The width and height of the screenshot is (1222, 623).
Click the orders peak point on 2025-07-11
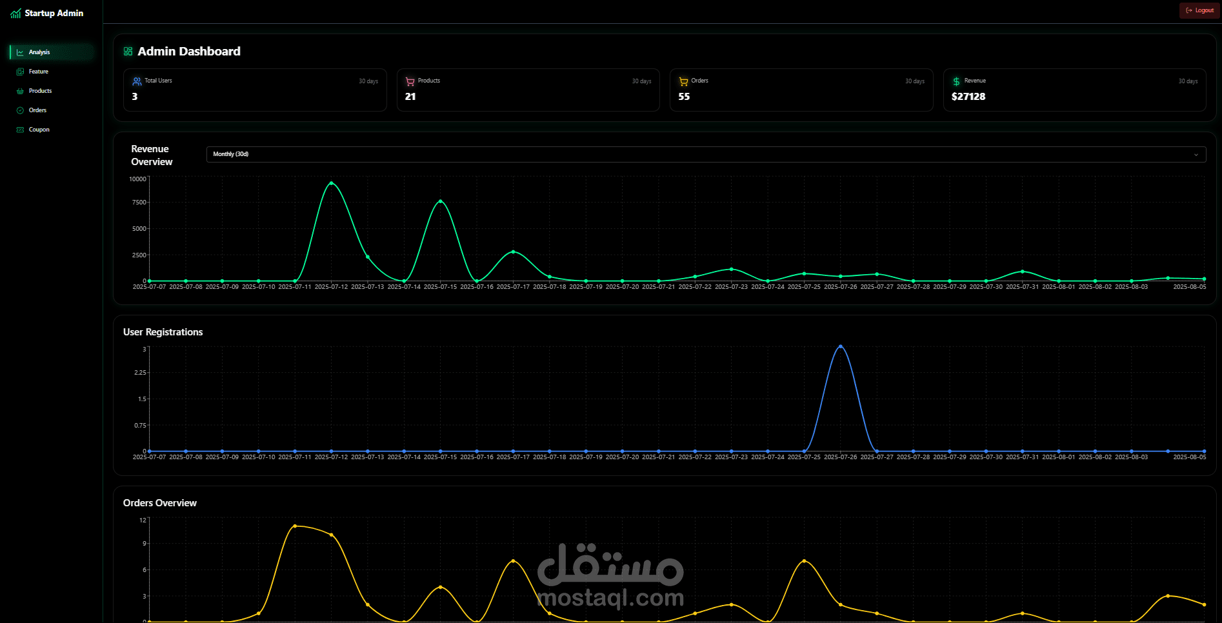295,526
